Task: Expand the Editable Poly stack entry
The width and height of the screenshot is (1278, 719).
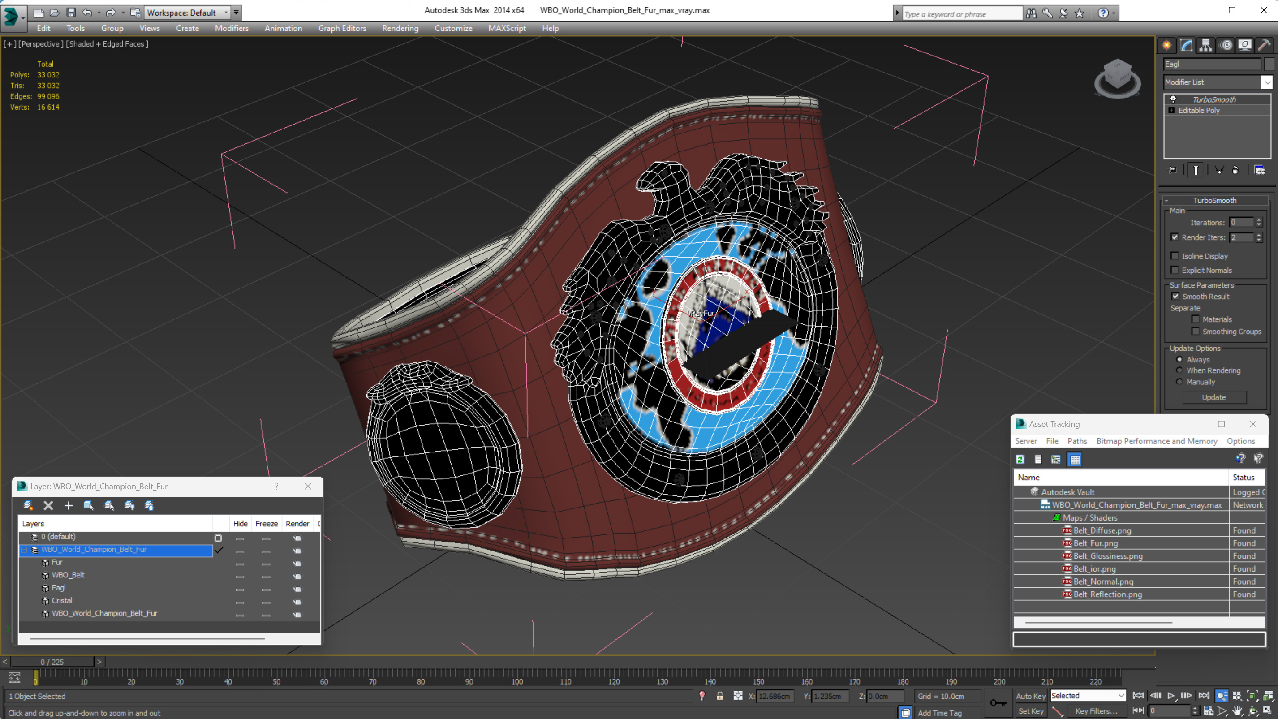Action: point(1171,110)
